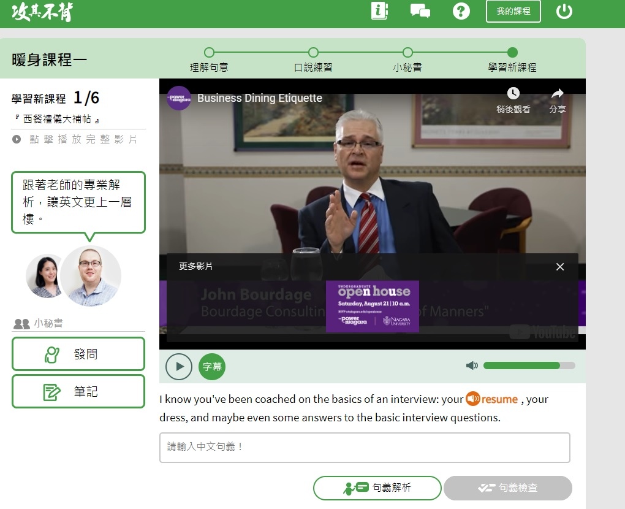Click the 小秘書 people icon
Viewport: 625px width, 509px height.
tap(21, 324)
